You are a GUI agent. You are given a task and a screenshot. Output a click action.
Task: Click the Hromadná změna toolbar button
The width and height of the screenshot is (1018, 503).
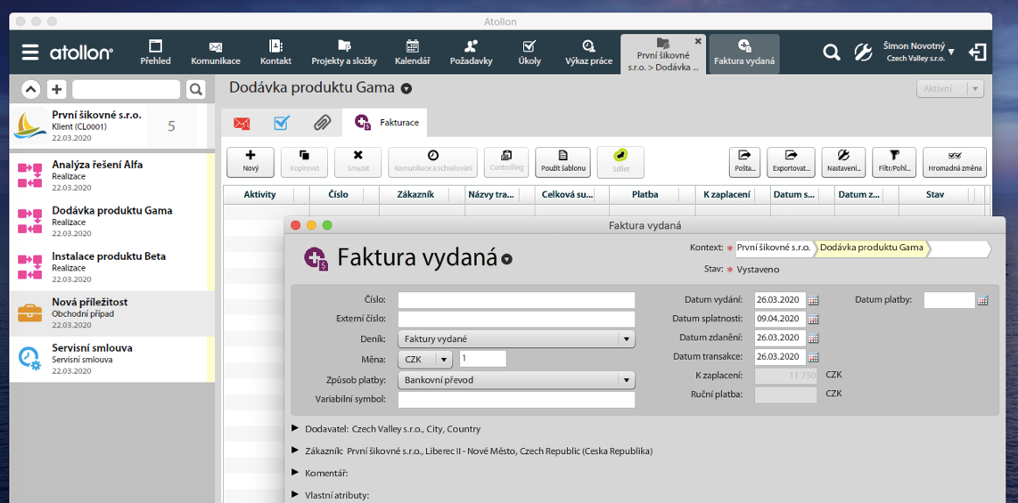click(x=954, y=162)
